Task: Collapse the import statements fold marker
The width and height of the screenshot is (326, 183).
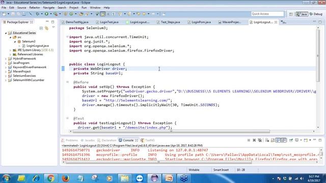Action: point(67,37)
